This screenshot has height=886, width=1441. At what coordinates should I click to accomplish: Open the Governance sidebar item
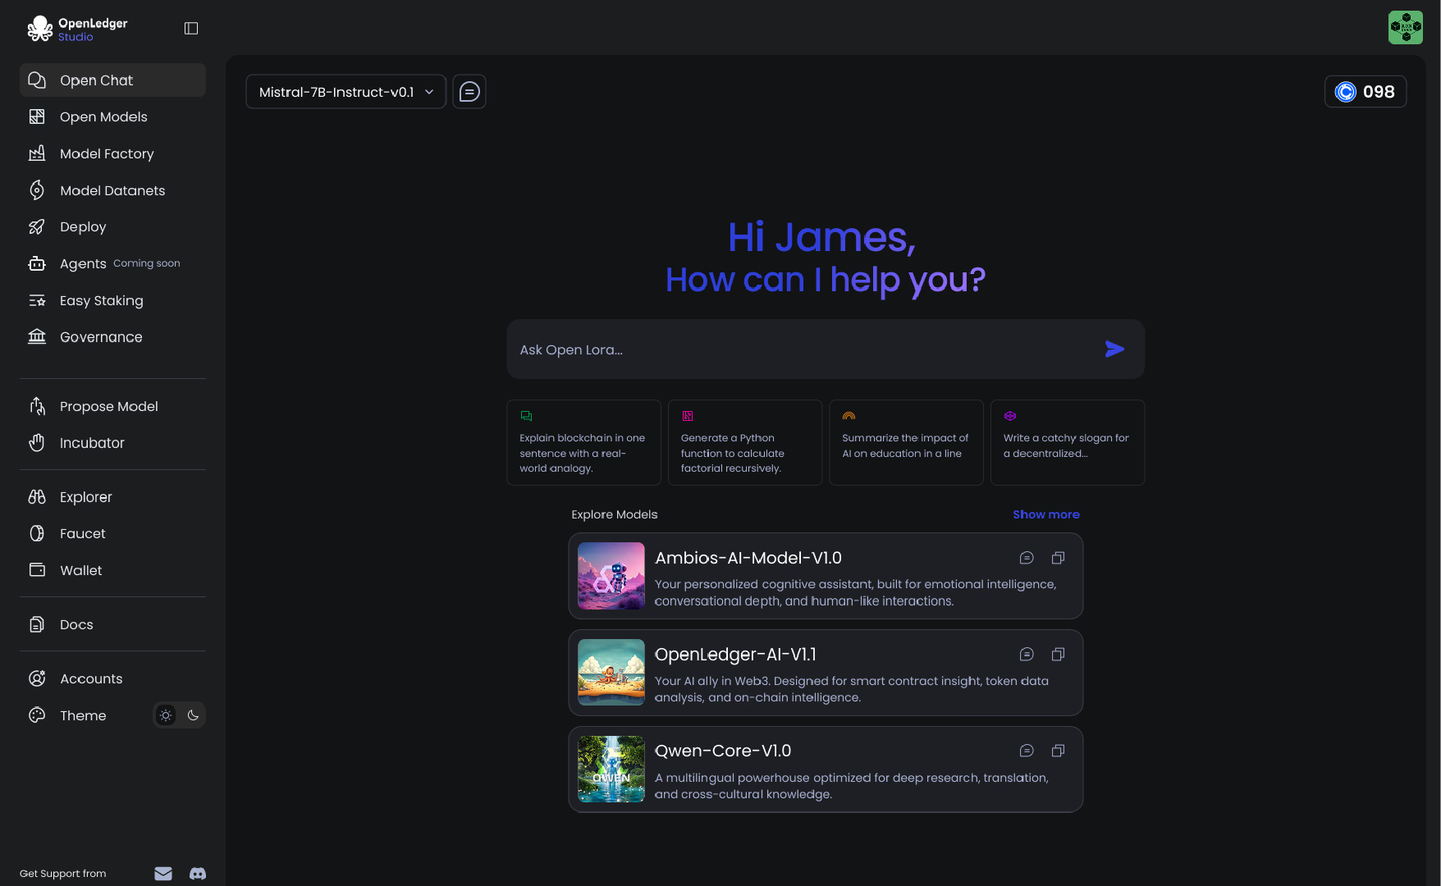click(x=101, y=337)
